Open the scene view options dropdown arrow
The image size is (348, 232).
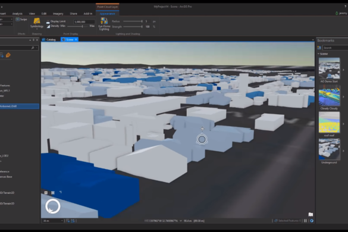313,40
